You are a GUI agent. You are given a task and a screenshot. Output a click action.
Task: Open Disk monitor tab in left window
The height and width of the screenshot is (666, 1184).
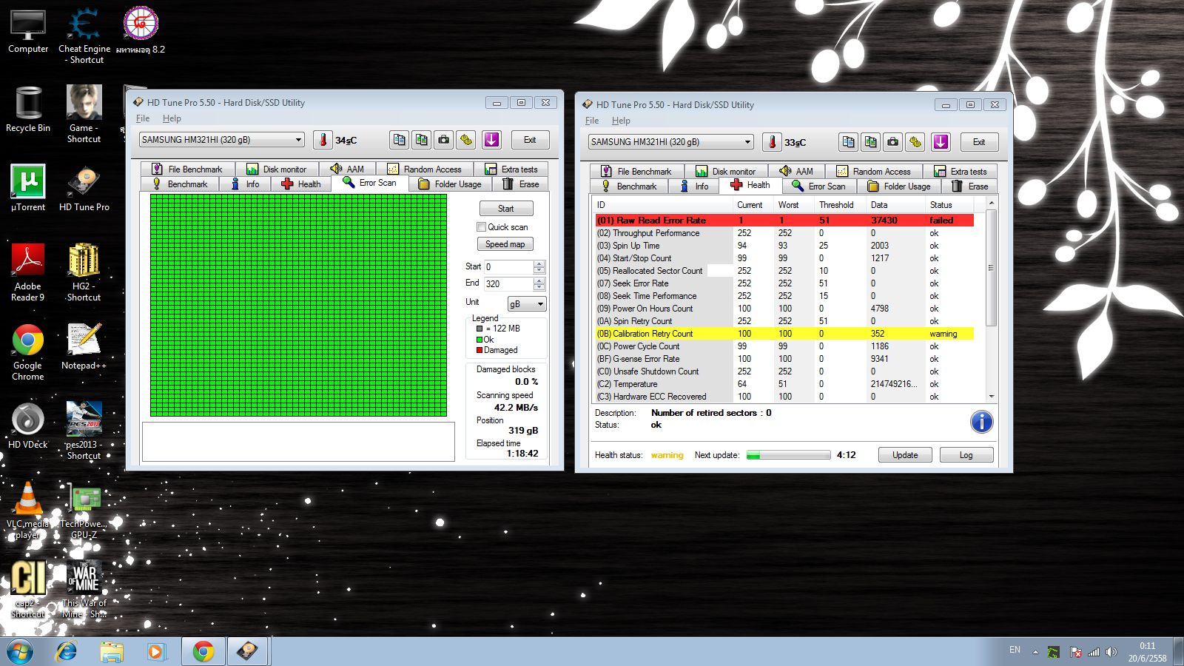pyautogui.click(x=276, y=169)
